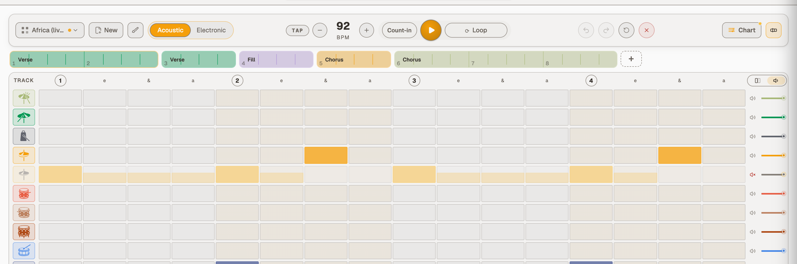797x264 pixels.
Task: Start playback with the orange play button
Action: [x=431, y=30]
